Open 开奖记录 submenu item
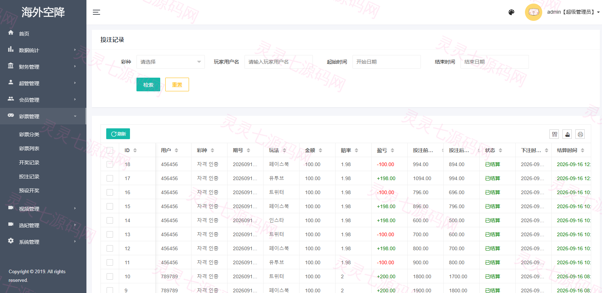 (x=29, y=162)
